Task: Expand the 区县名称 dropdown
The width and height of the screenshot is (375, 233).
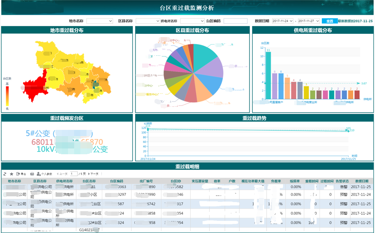Action: [x=148, y=21]
